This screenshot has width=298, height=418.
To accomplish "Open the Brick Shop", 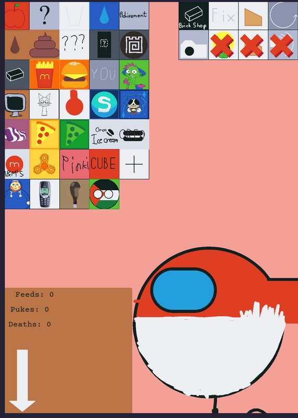I will (x=194, y=16).
